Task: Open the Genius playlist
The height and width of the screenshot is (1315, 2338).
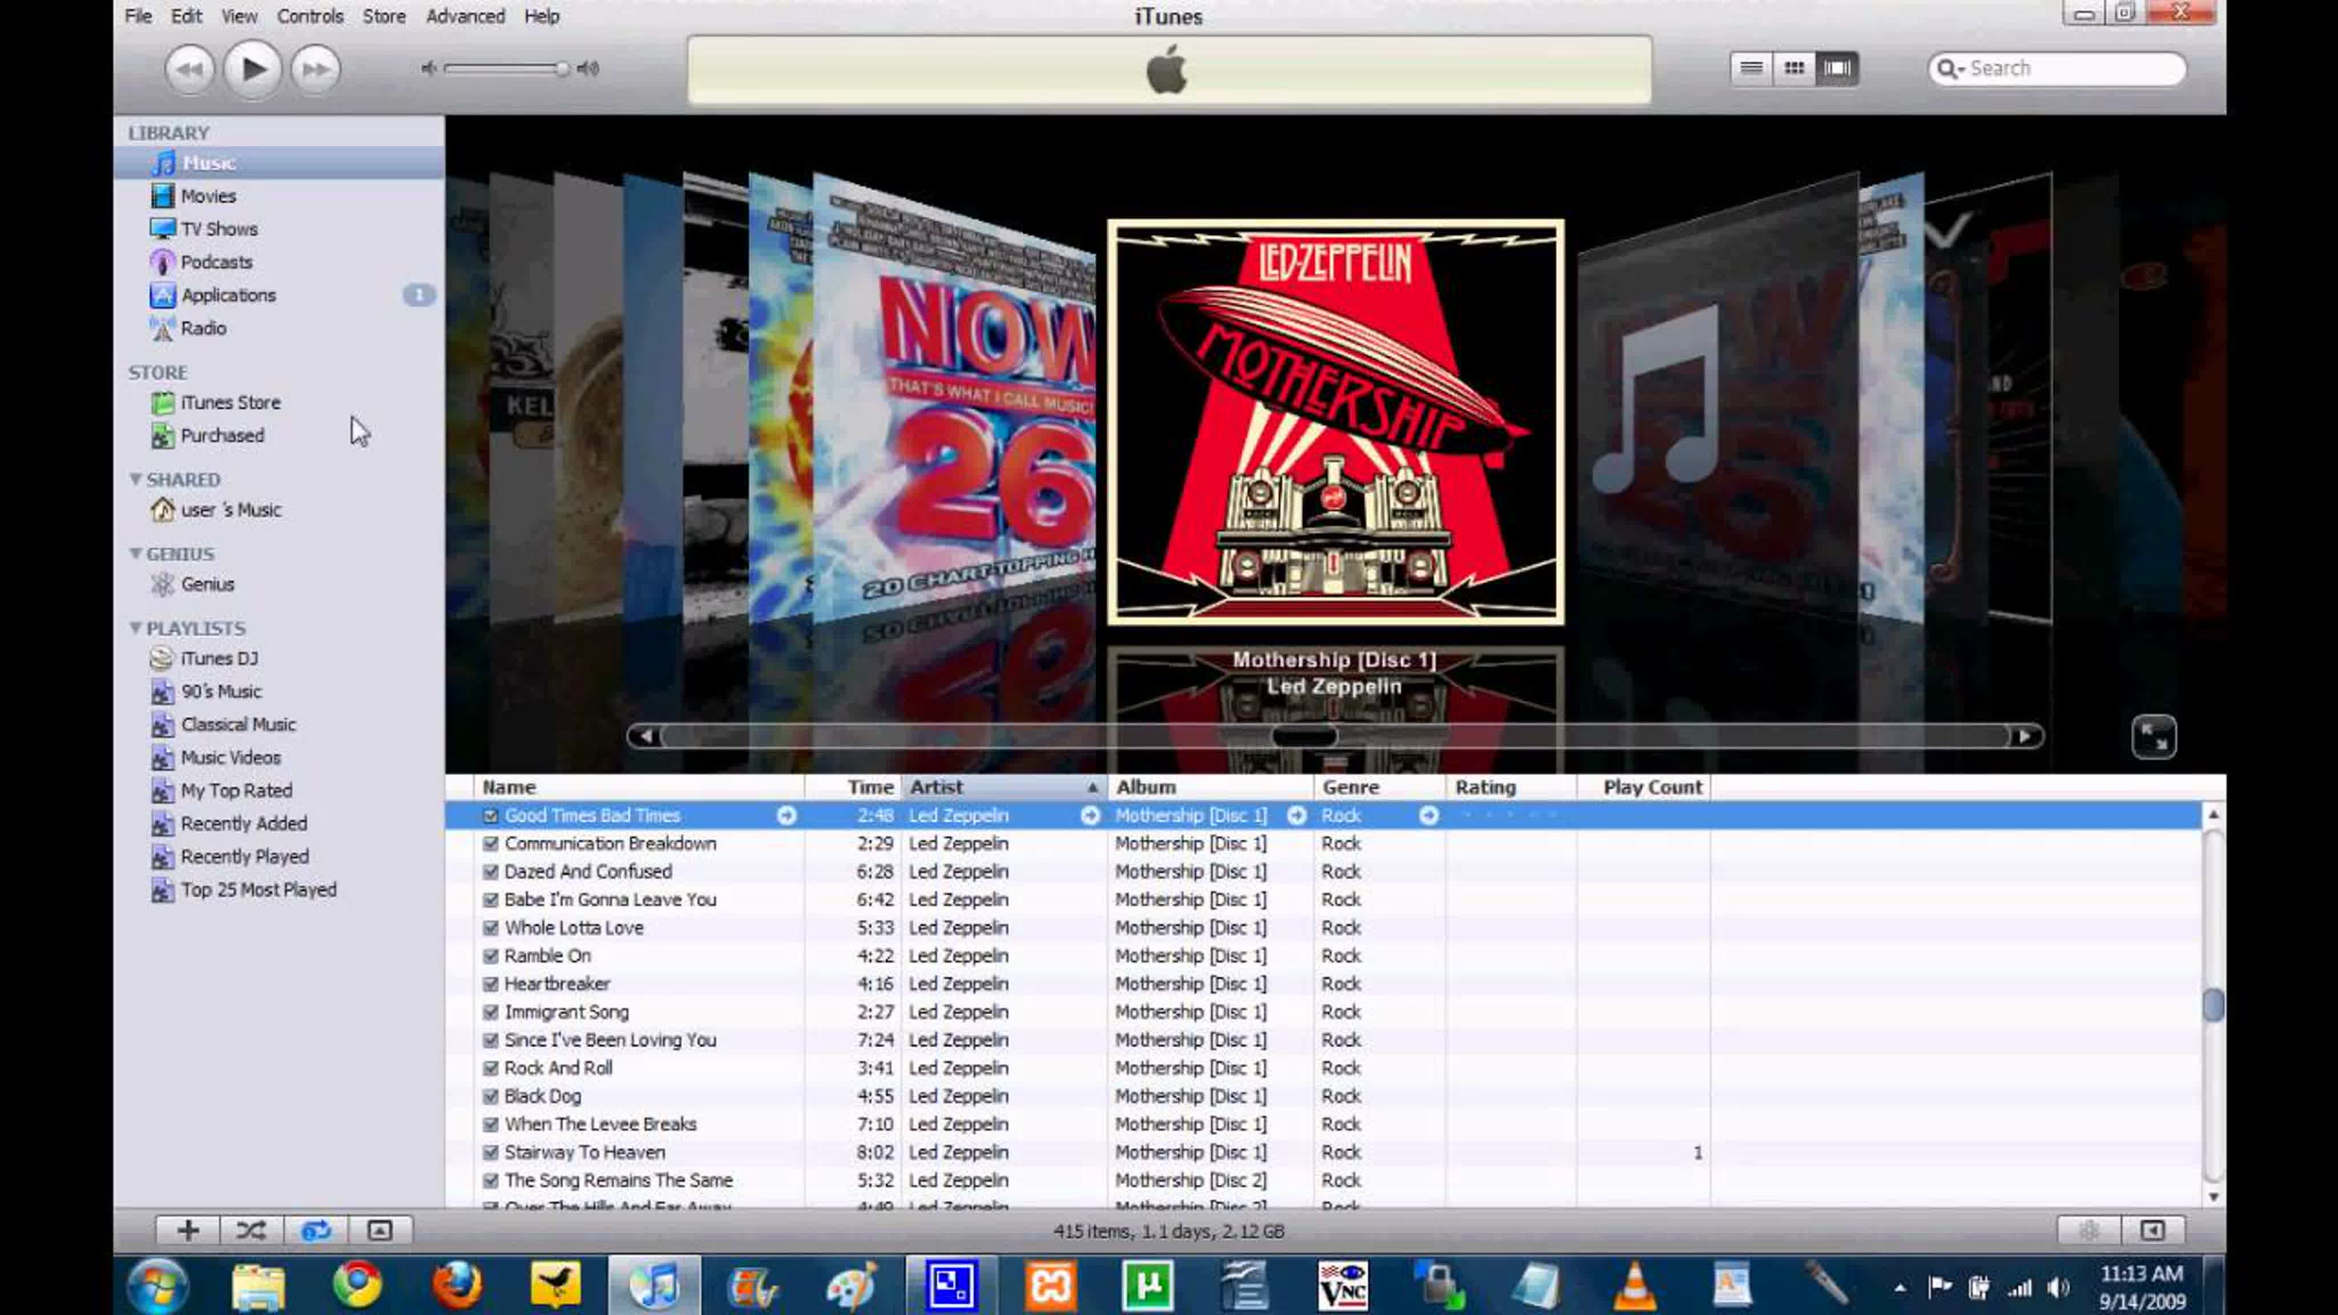Action: 207,584
